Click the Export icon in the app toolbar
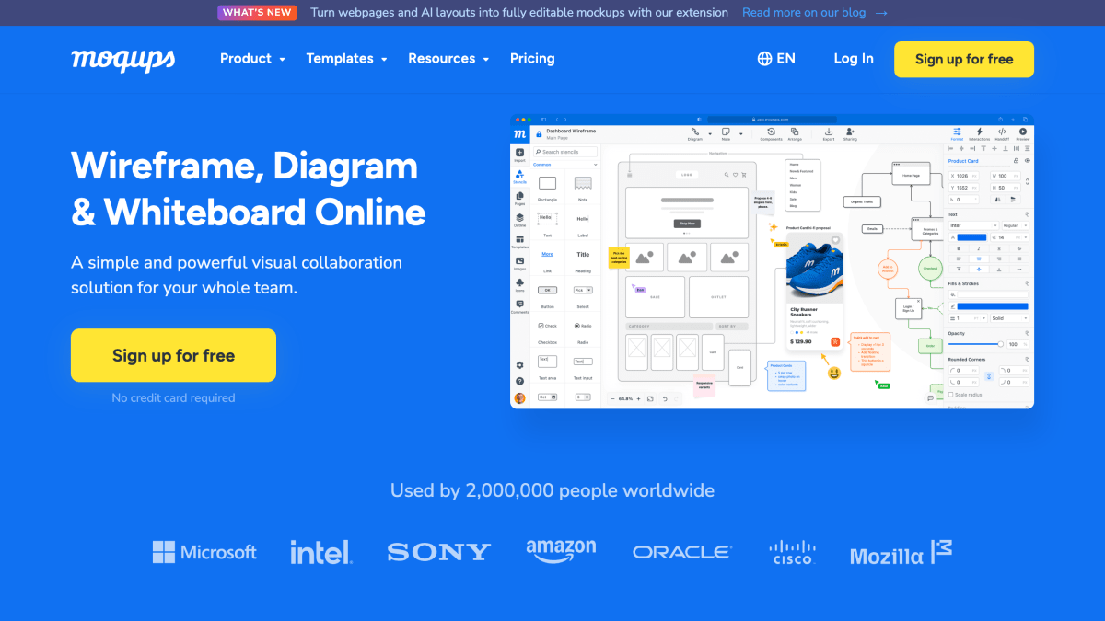This screenshot has width=1105, height=621. 829,134
